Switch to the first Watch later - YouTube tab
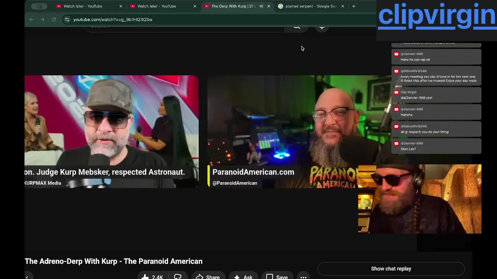The image size is (497, 279). (x=89, y=6)
